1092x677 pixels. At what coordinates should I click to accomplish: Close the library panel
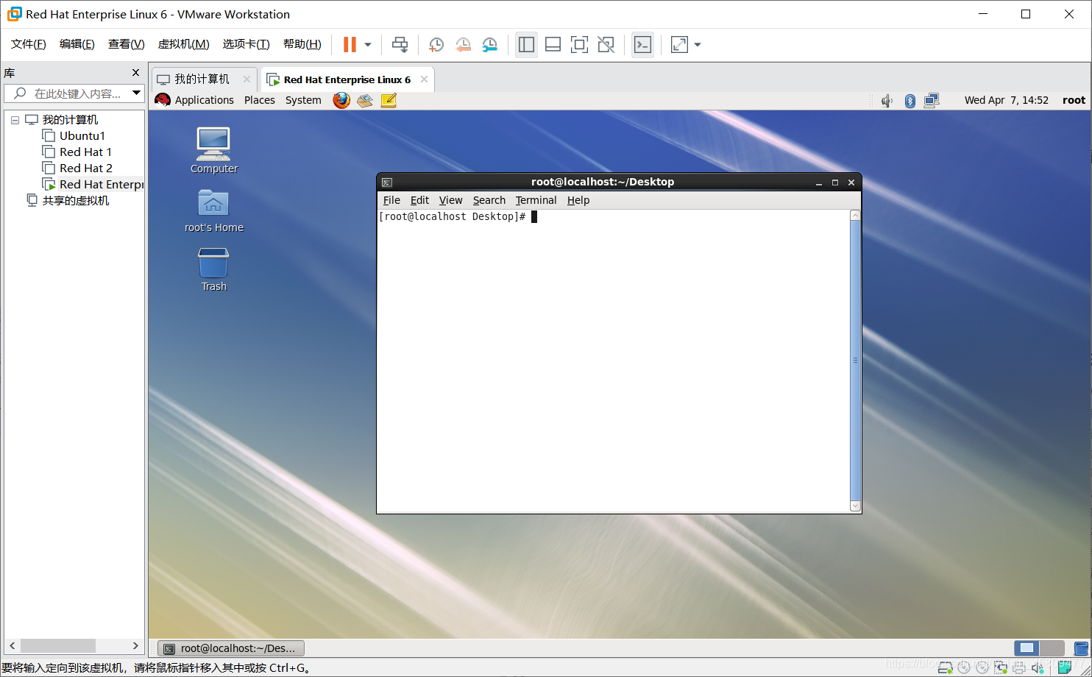(135, 73)
